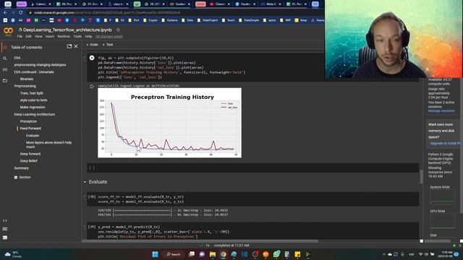Viewport: 463px width, 260px height.
Task: Jump to Deep Belief section
Action: [x=29, y=161]
